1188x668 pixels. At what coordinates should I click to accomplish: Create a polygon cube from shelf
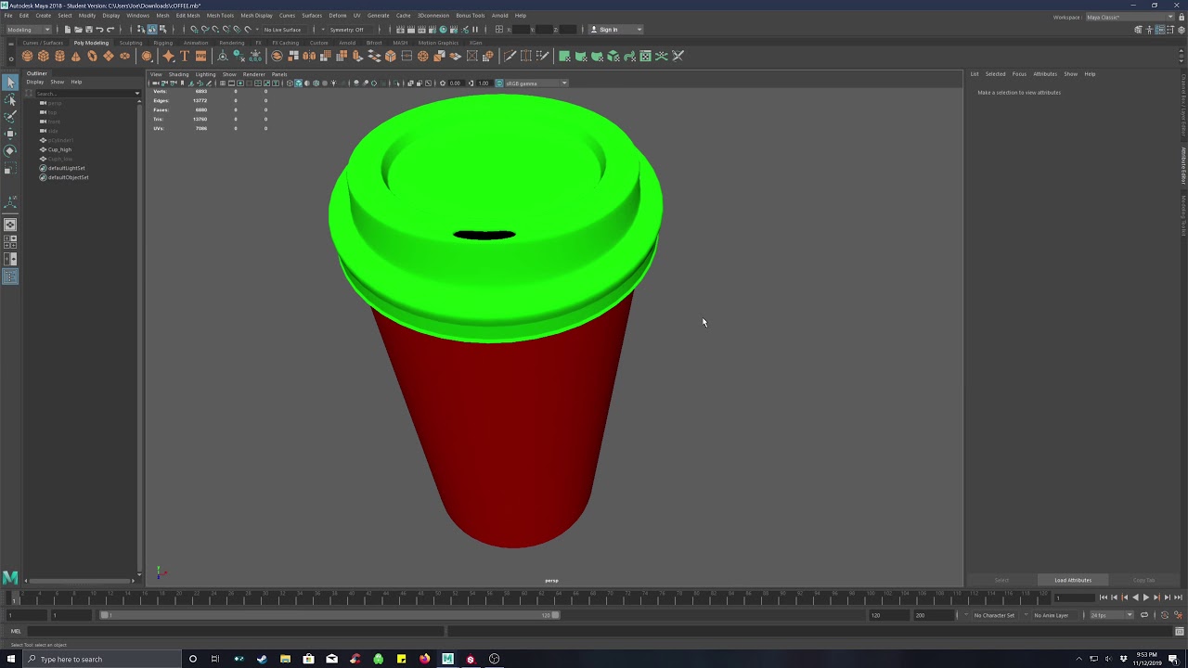coord(43,56)
